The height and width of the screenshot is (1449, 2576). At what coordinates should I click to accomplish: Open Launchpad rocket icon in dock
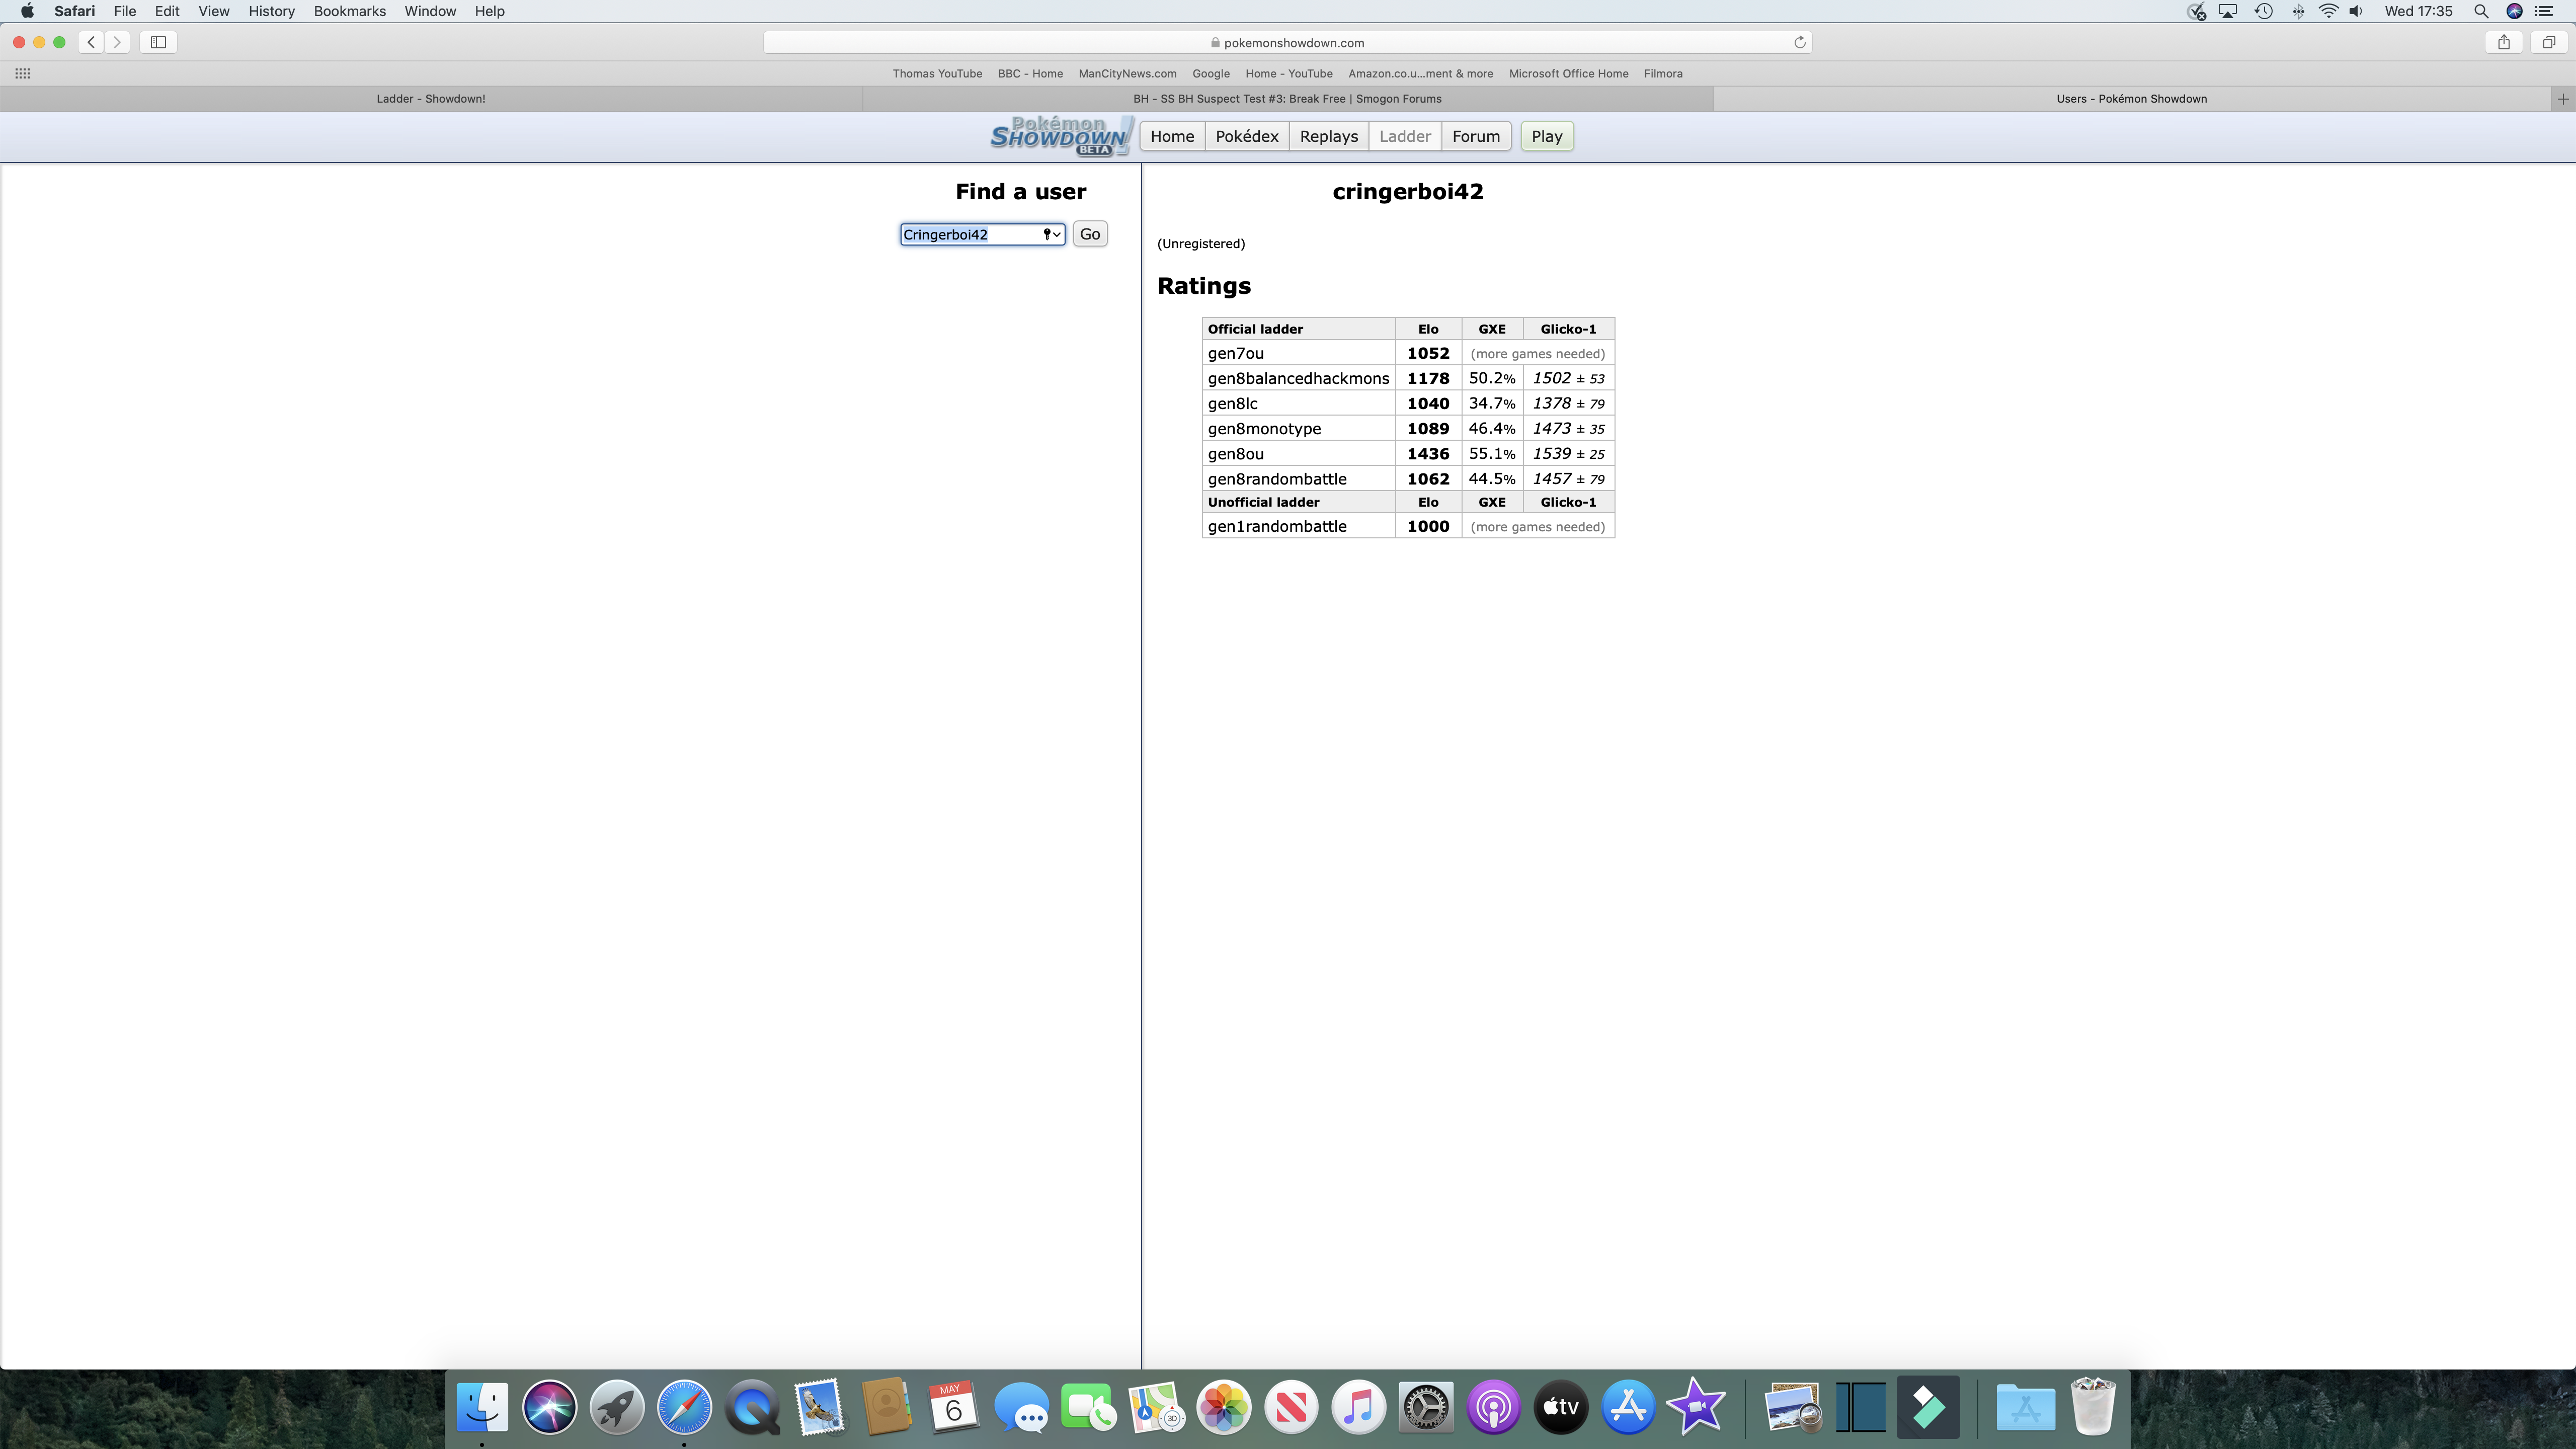(x=617, y=1407)
